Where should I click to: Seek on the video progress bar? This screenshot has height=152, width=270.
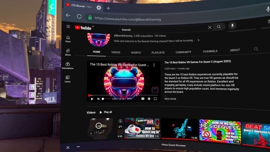(x=123, y=95)
